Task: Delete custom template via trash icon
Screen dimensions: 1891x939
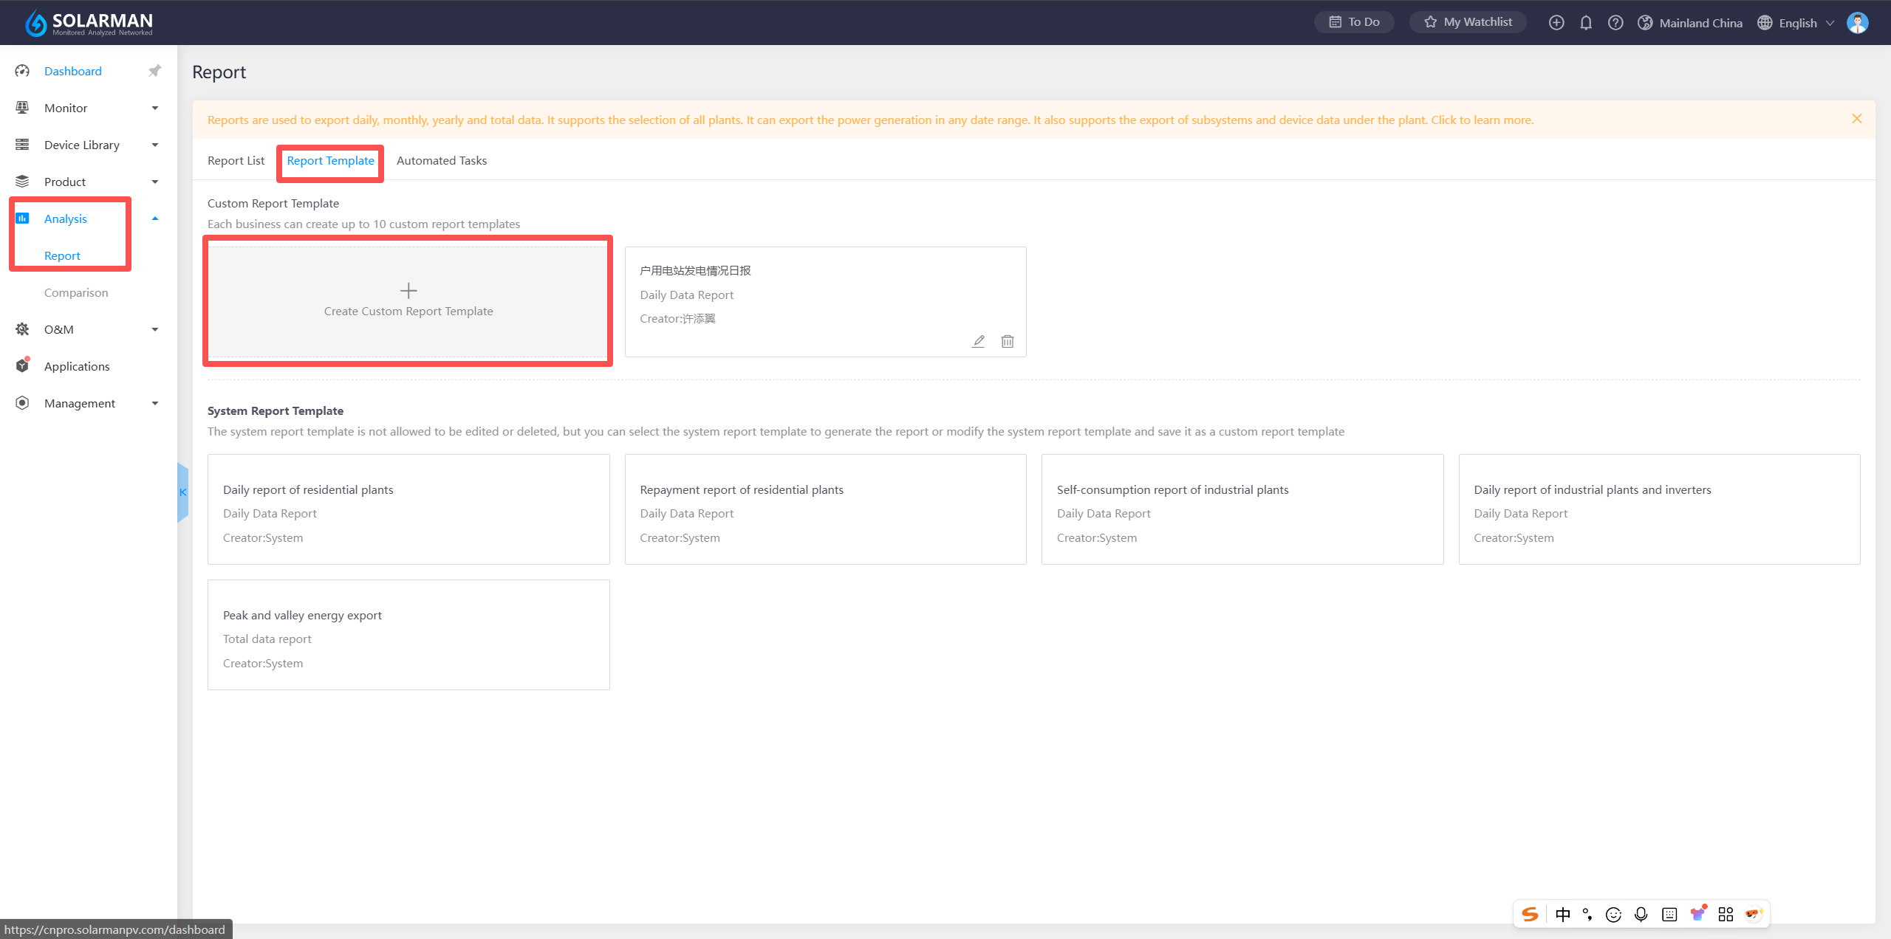Action: 1008,341
